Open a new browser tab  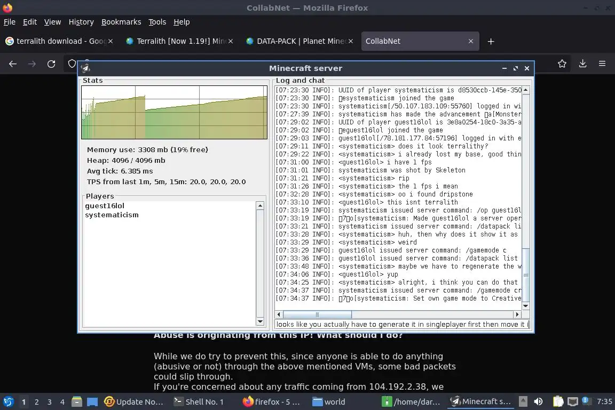[x=491, y=42]
